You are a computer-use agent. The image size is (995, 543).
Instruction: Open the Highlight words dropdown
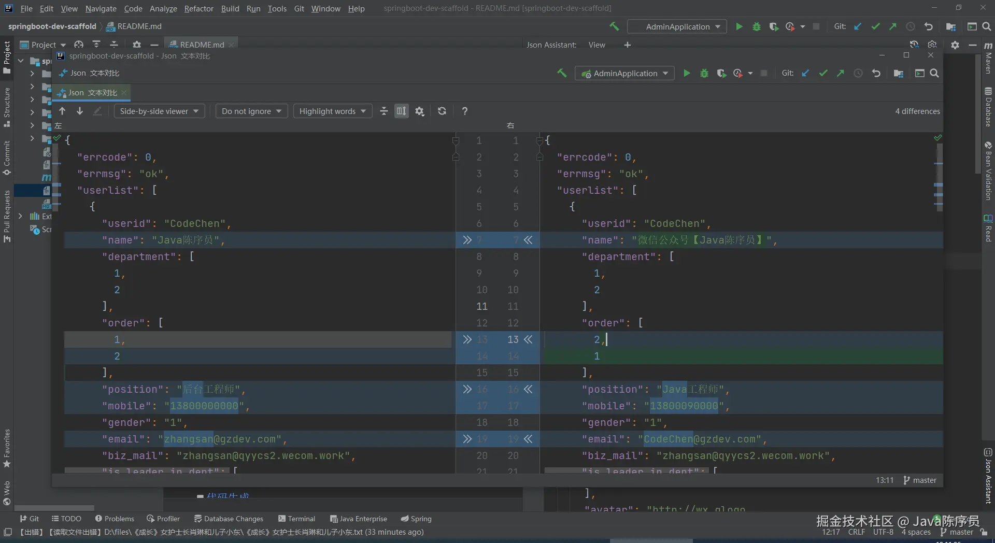point(332,111)
